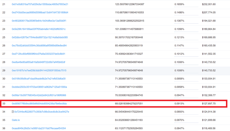Click the $189,664.84 value cell
Screen dimensions: 230x131
coord(209,29)
